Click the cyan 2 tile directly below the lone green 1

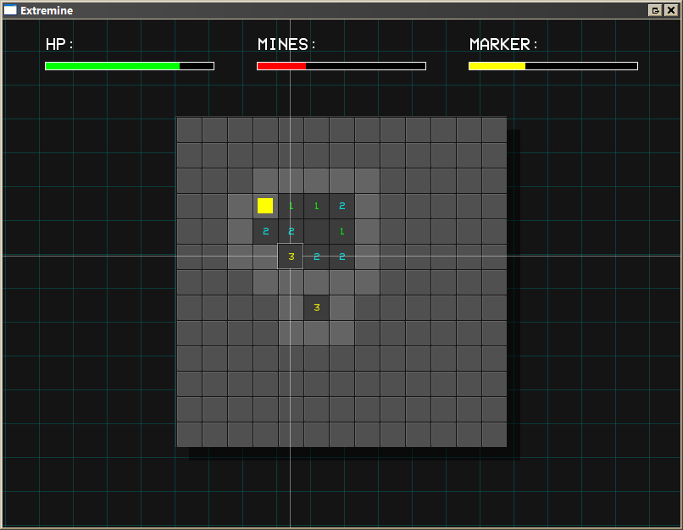coord(341,257)
